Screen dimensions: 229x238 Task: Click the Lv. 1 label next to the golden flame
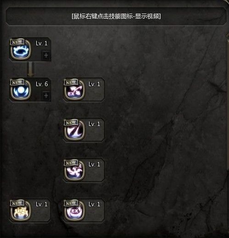pyautogui.click(x=42, y=204)
